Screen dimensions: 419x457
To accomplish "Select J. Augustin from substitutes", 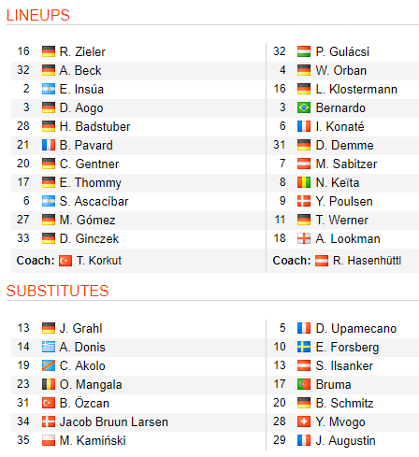I will coord(345,440).
